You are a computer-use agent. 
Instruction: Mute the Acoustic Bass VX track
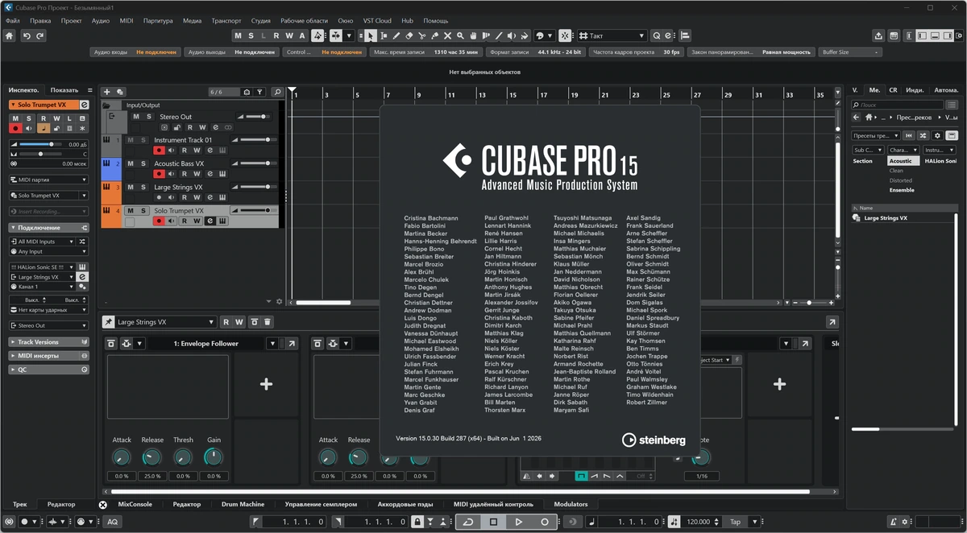tap(131, 163)
